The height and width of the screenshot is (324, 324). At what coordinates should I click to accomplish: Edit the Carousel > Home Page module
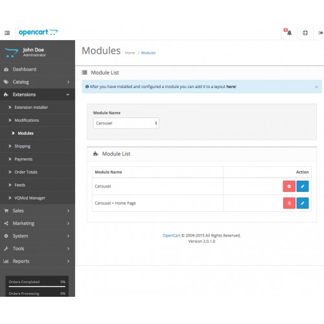[303, 203]
